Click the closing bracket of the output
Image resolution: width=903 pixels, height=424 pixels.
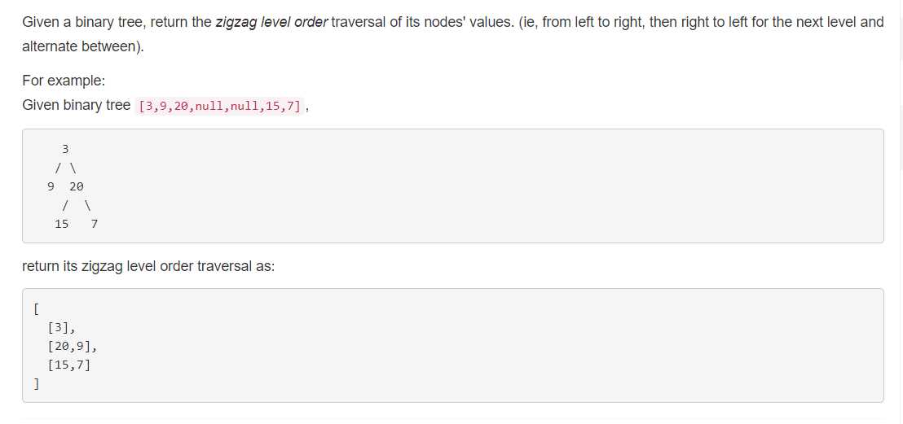[x=37, y=384]
